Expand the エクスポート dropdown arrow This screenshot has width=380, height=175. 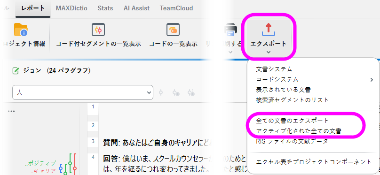tap(268, 52)
